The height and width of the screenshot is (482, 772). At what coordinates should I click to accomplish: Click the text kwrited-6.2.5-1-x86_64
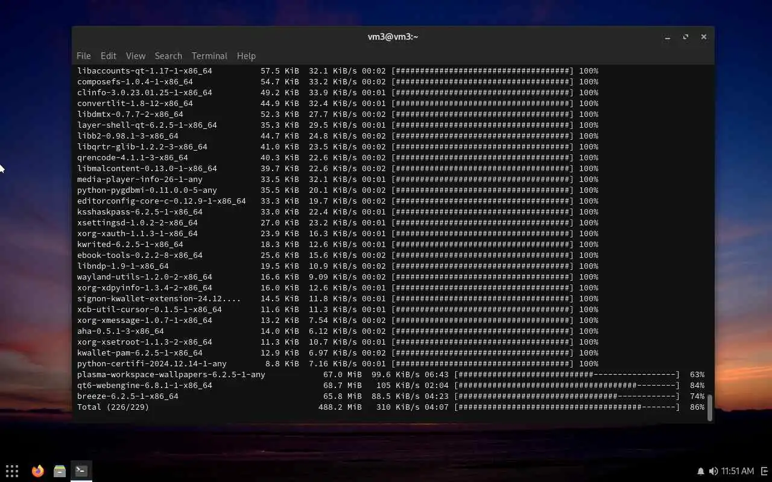point(130,245)
